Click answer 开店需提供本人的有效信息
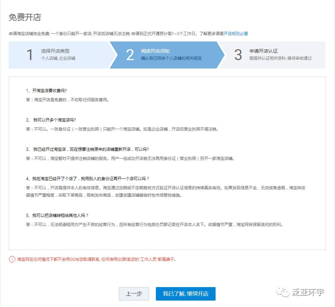Viewport: 335px width, 307px height. pos(166,191)
